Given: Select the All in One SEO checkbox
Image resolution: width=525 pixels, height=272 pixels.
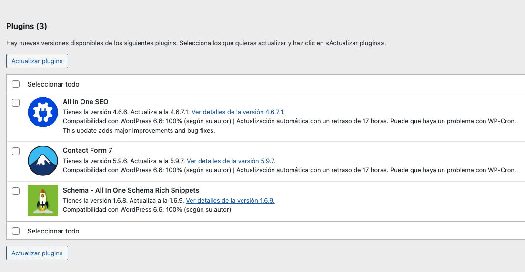Looking at the screenshot, I should pos(16,103).
